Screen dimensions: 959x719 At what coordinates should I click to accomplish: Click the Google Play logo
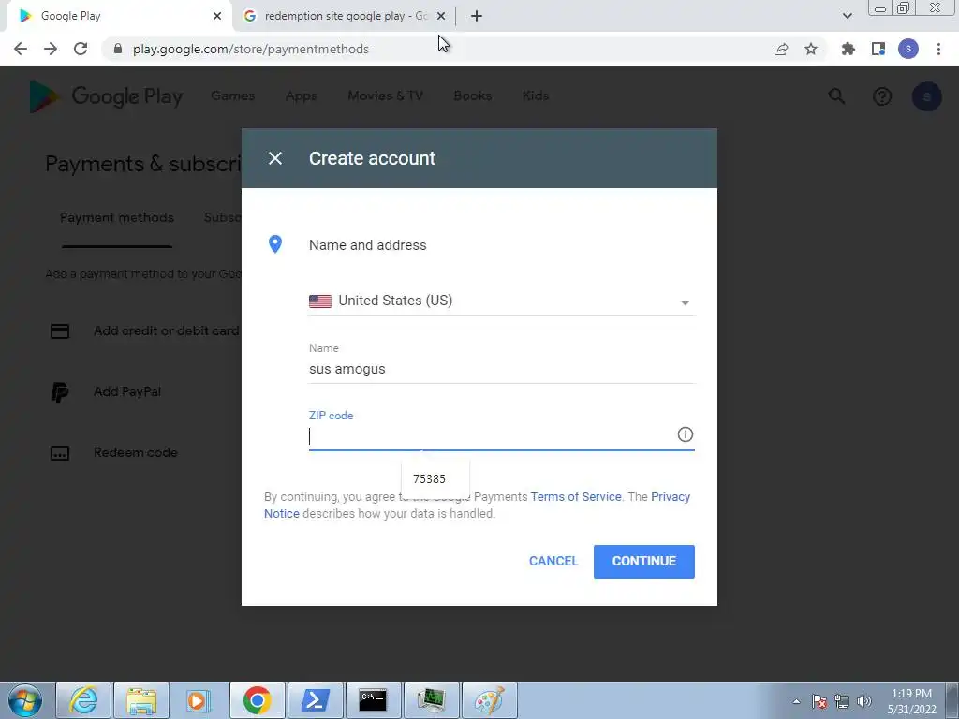coord(107,96)
